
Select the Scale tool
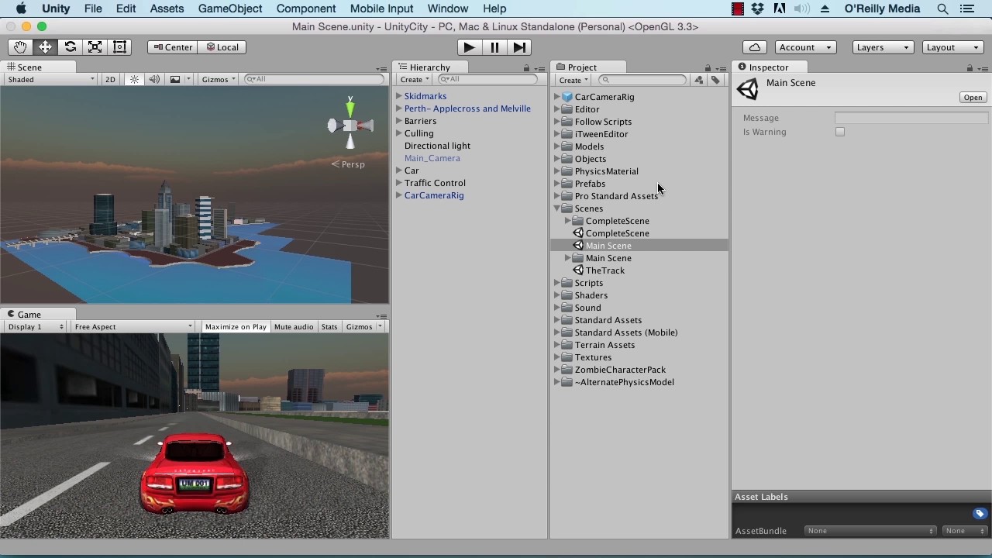tap(95, 47)
